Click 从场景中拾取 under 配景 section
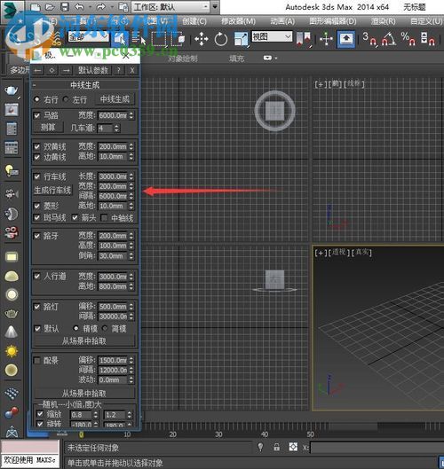 84,393
